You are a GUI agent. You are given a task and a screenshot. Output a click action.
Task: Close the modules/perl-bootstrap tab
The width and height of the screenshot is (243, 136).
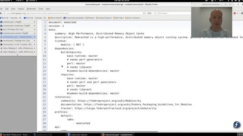35,26
